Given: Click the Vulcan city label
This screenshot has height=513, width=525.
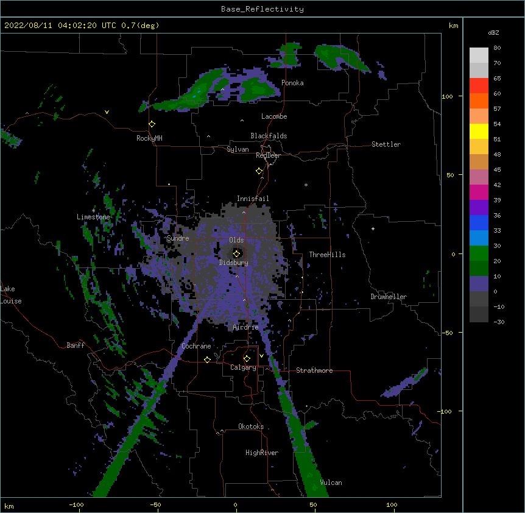Looking at the screenshot, I should tap(331, 483).
